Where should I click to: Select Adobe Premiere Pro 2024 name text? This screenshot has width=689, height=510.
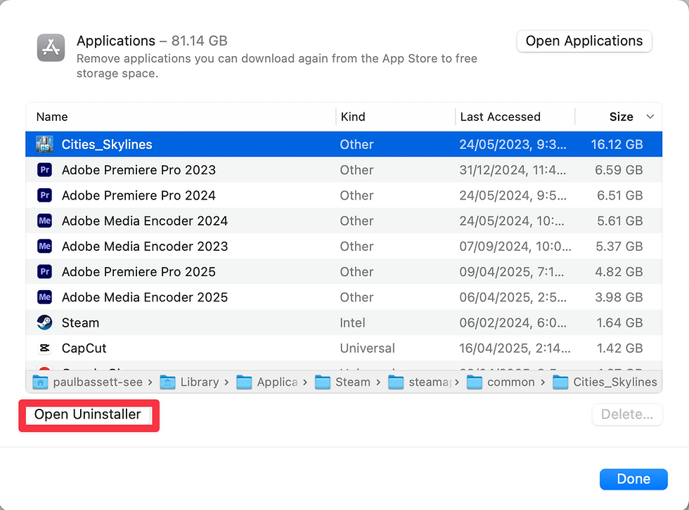click(139, 195)
